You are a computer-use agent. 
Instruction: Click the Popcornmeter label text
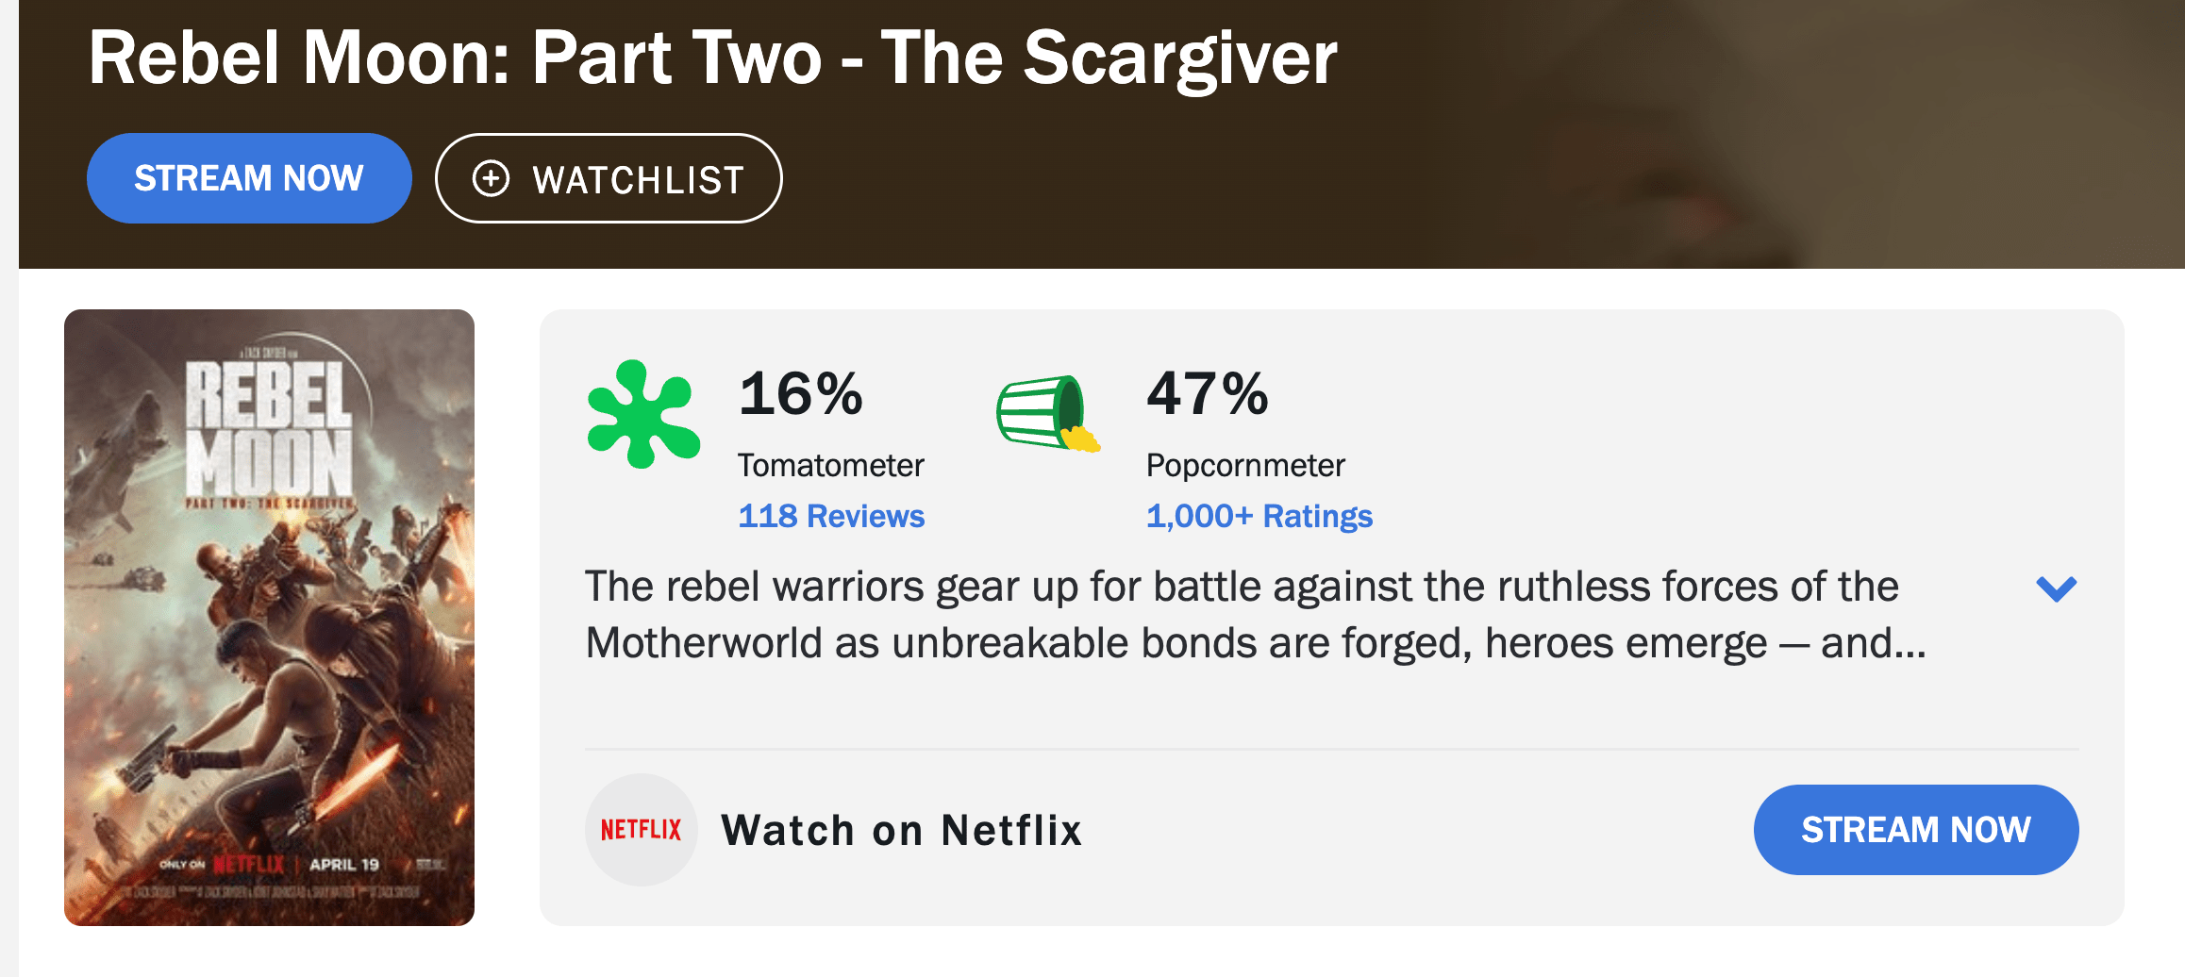tap(1245, 465)
